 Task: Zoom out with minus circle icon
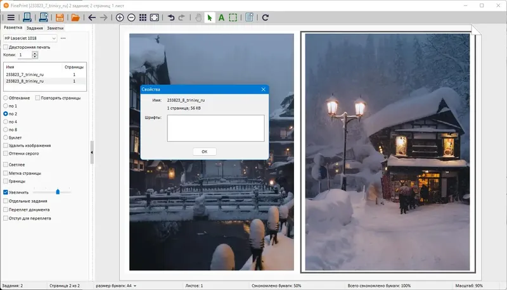pos(131,18)
